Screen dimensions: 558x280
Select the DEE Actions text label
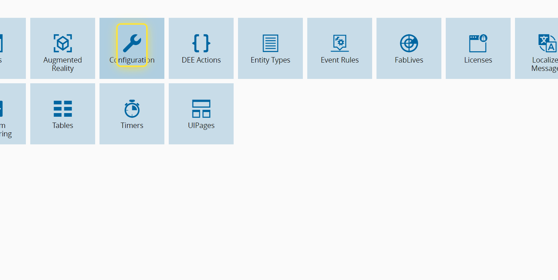click(201, 60)
